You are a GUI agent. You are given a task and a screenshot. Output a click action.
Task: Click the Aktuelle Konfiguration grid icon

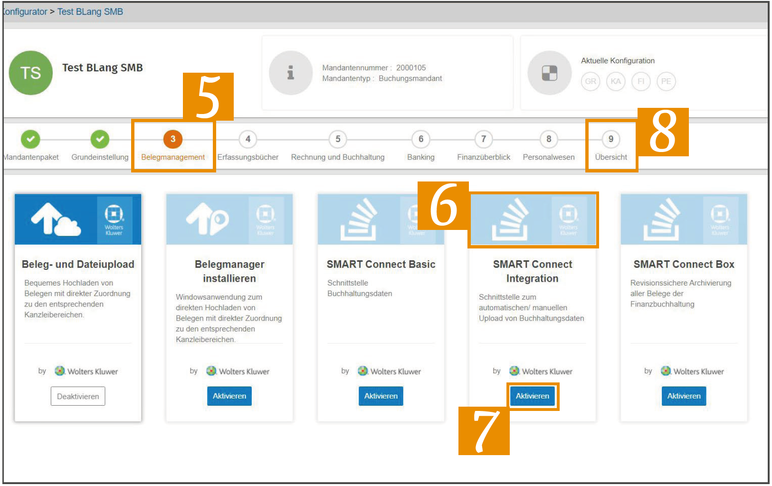click(x=550, y=73)
